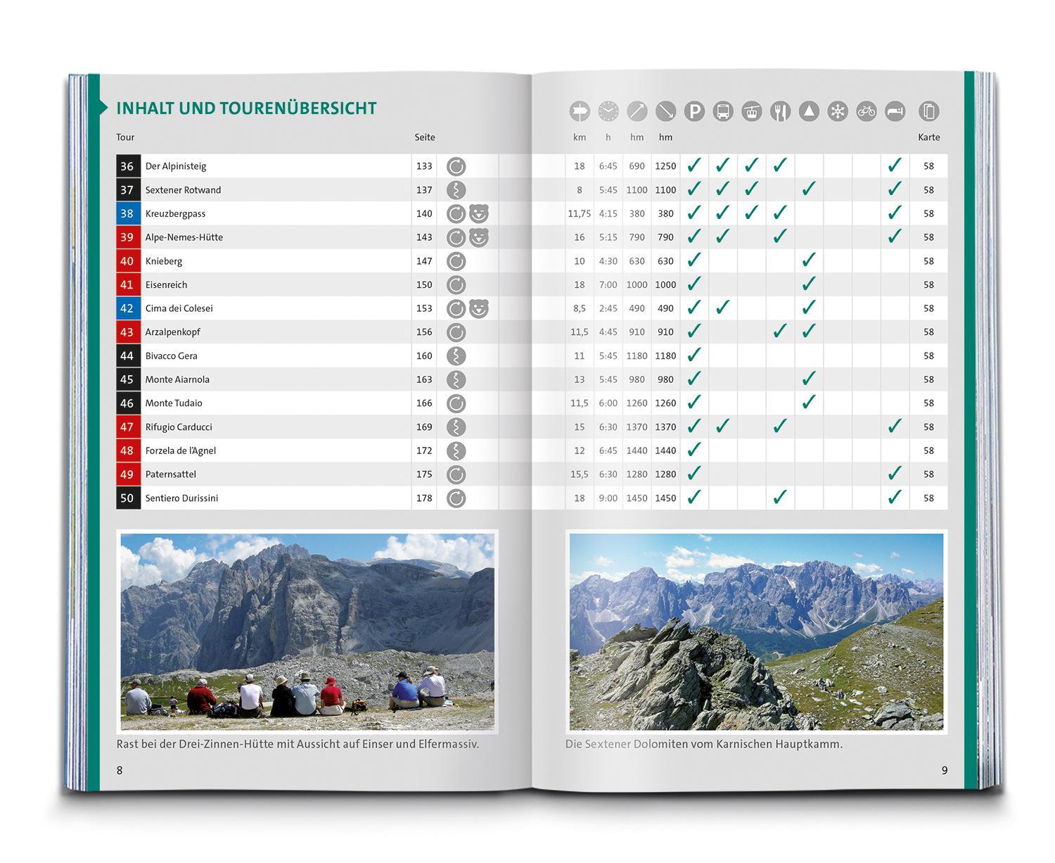The image size is (1055, 863).
Task: Click tour name Bivacco Gera
Action: 171,355
